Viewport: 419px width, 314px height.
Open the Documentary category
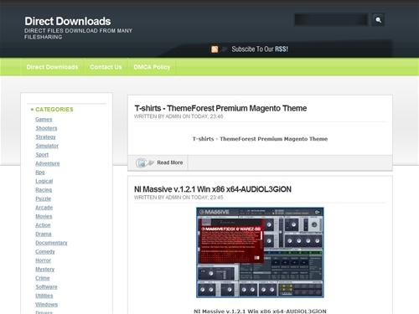tap(51, 243)
